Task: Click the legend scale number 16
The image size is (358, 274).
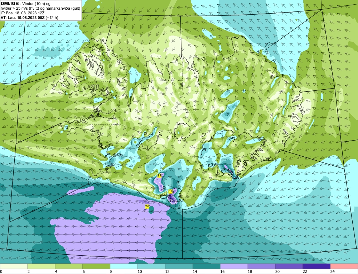Action: click(222, 271)
